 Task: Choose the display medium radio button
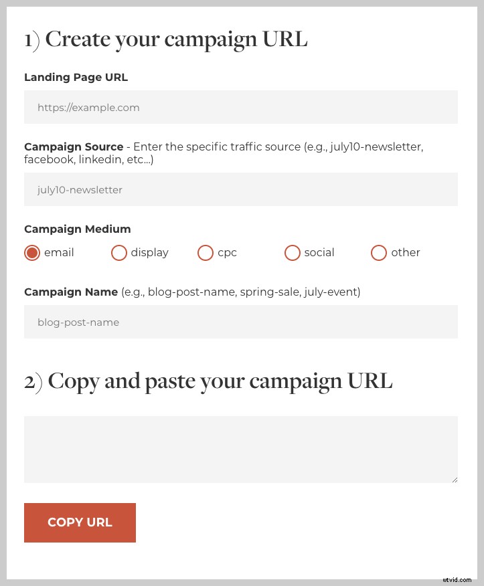pyautogui.click(x=119, y=253)
